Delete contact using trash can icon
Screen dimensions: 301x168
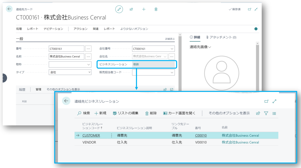click(x=156, y=9)
